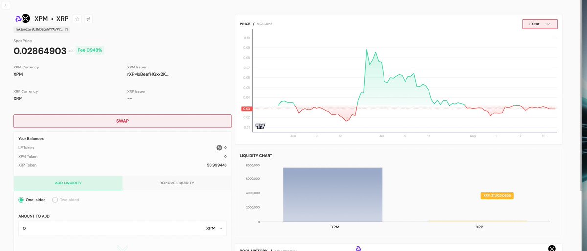Click the XRP: 211,923.0655 tooltip label

pos(497,195)
